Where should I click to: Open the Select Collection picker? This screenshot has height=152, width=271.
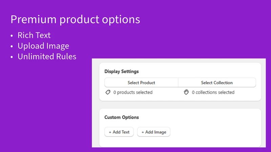217,82
